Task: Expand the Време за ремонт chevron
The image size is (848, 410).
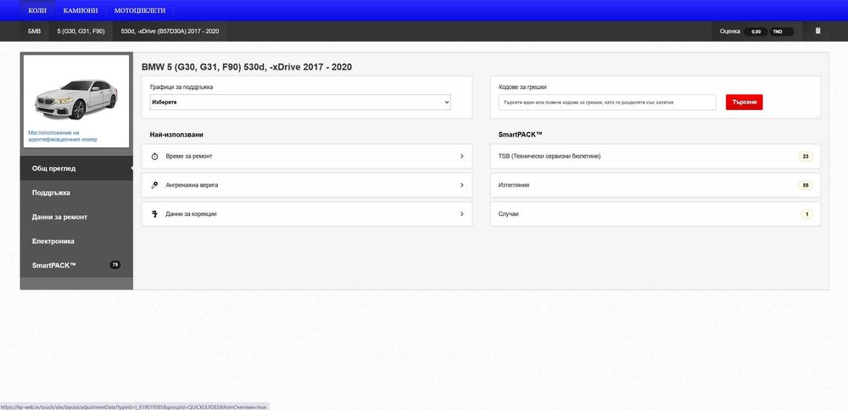Action: pos(462,156)
